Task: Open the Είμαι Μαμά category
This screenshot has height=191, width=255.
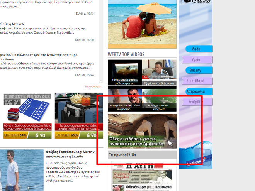Action: coord(196,81)
